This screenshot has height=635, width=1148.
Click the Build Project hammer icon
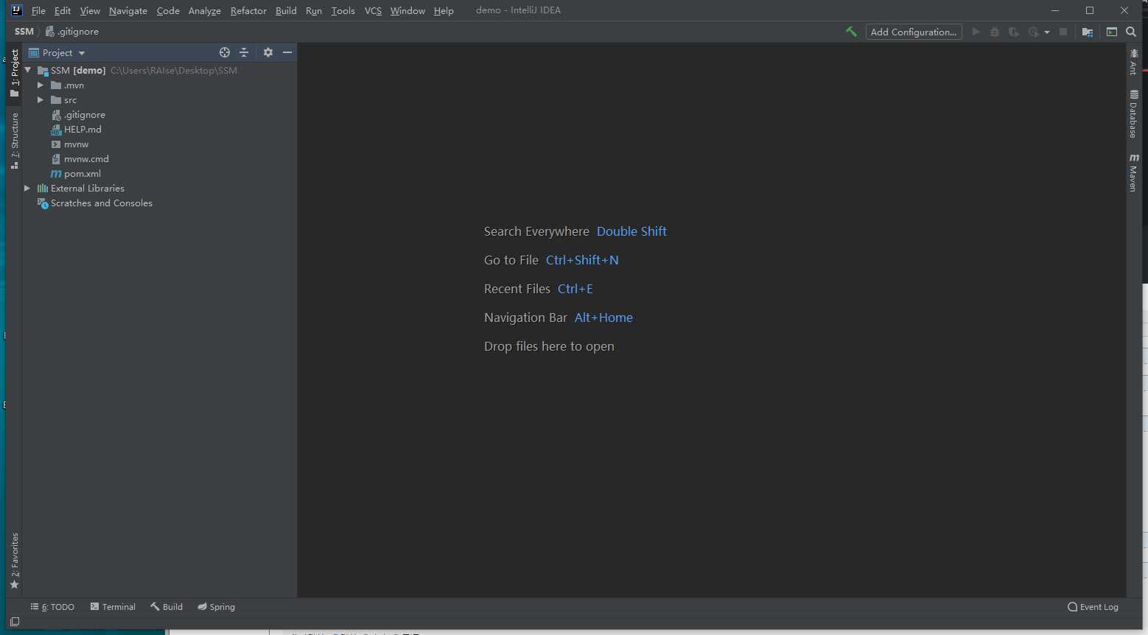tap(851, 32)
